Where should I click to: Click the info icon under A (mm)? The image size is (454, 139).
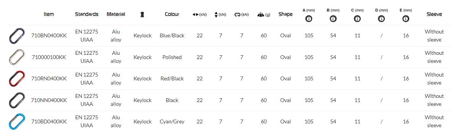click(309, 19)
